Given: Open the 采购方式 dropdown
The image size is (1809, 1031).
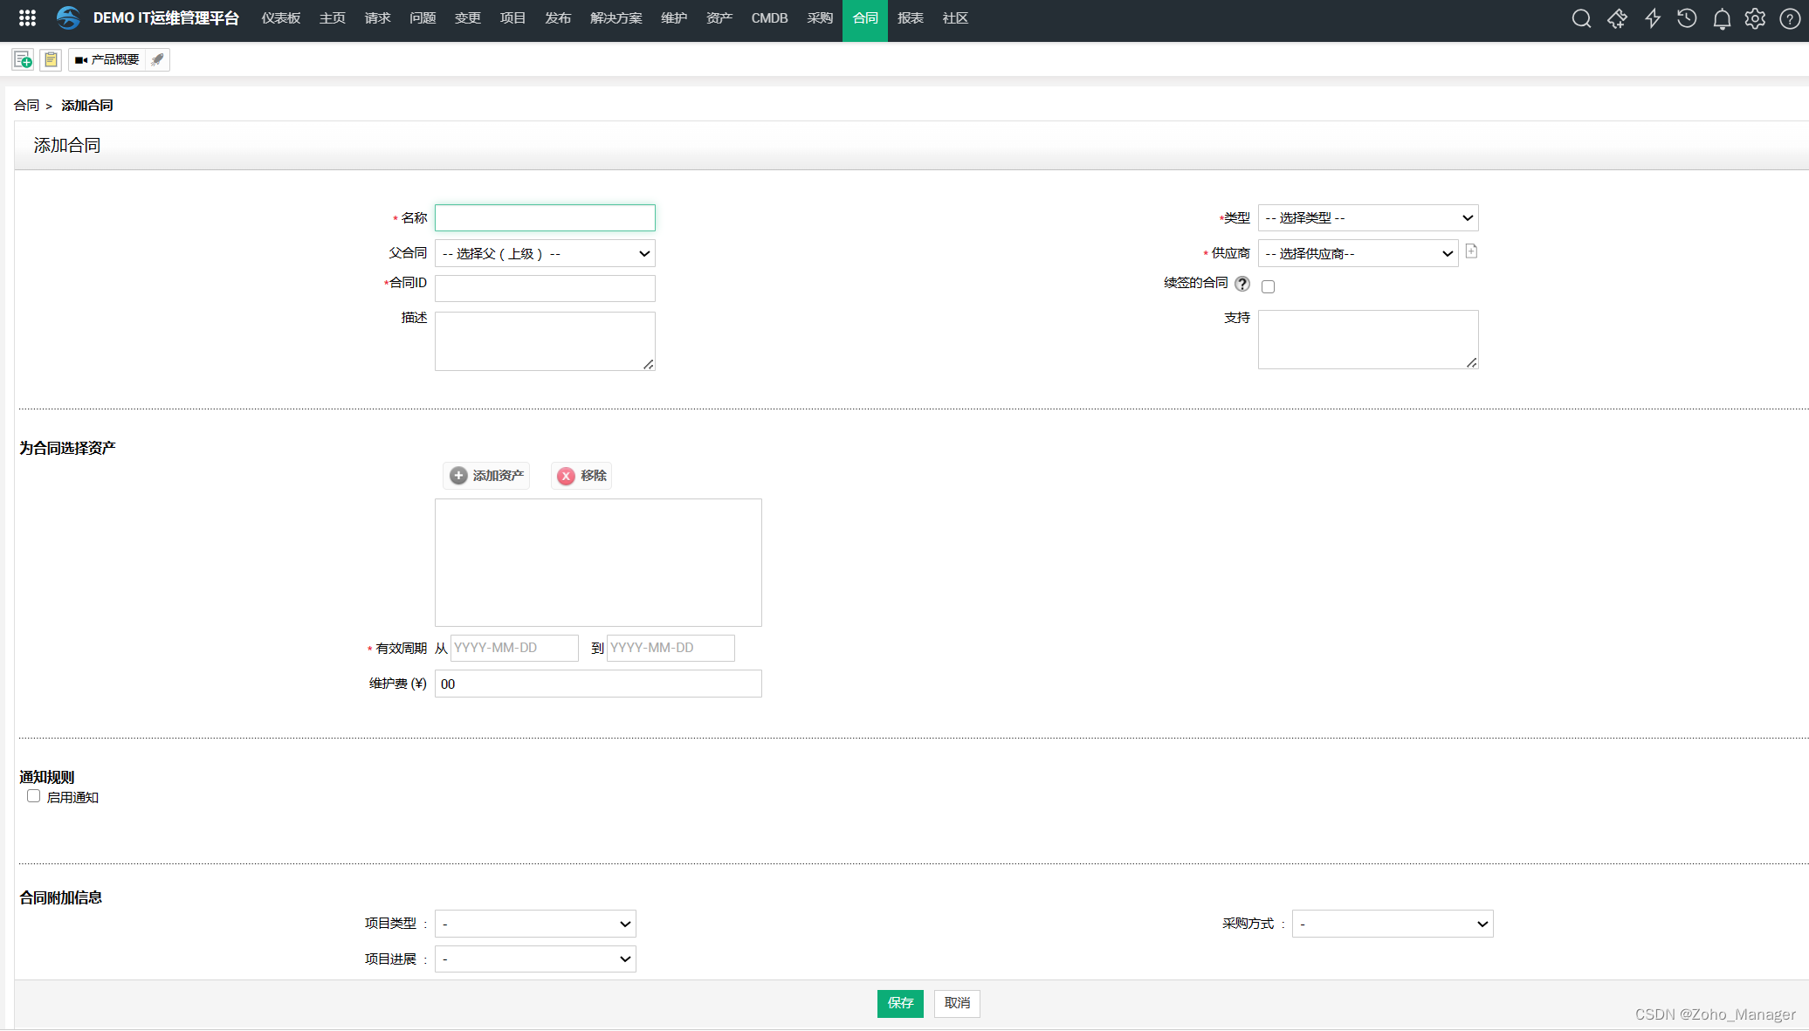Looking at the screenshot, I should click(1393, 924).
